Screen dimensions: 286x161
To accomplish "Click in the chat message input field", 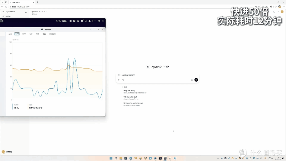I will click(x=157, y=75).
